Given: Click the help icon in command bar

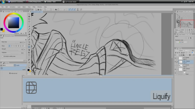Looking at the screenshot, I should [x=81, y=9].
